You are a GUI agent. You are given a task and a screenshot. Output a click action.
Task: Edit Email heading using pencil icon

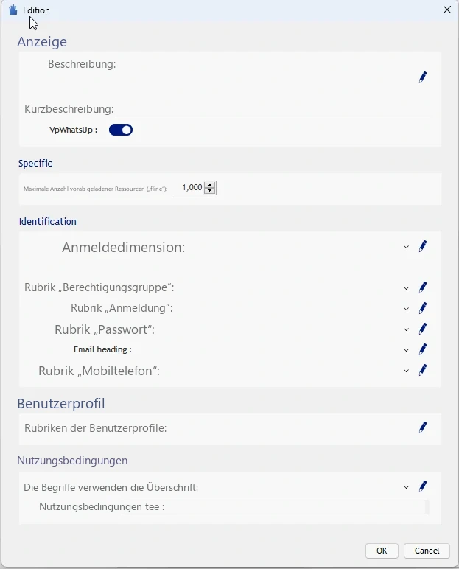(x=423, y=349)
